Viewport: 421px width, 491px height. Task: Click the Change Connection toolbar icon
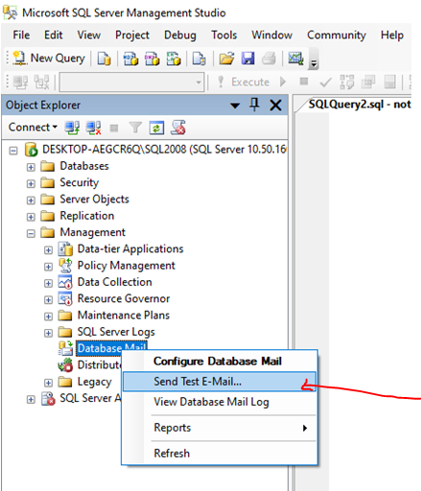tap(41, 82)
